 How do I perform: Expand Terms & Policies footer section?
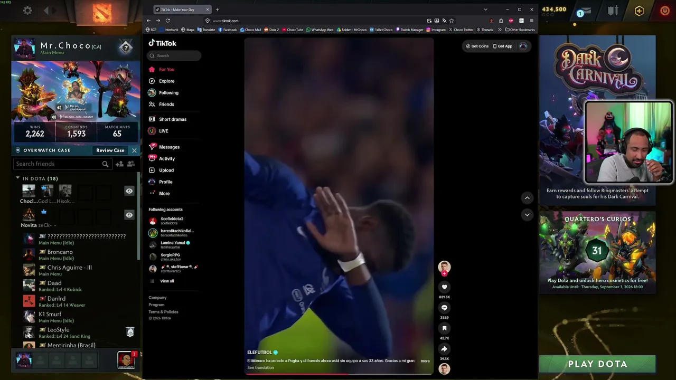(163, 312)
